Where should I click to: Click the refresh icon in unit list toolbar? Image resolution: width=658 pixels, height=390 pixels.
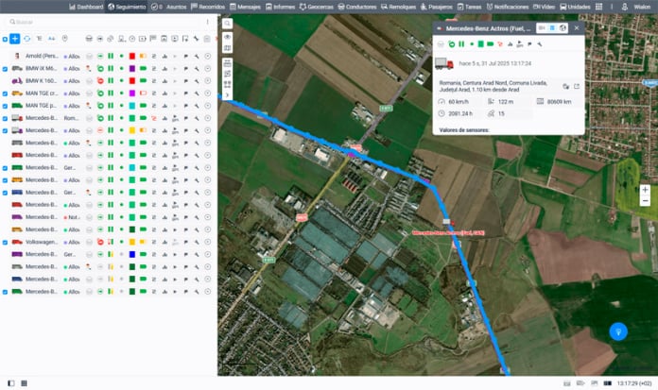26,39
